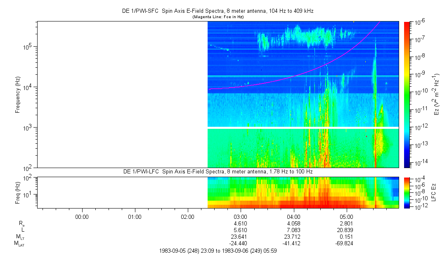Image resolution: width=447 pixels, height=256 pixels.
Task: Pick the small LFC colorbar strip
Action: [x=407, y=193]
